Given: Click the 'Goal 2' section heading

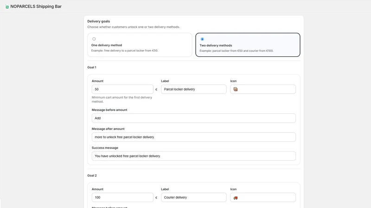Looking at the screenshot, I should 92,176.
